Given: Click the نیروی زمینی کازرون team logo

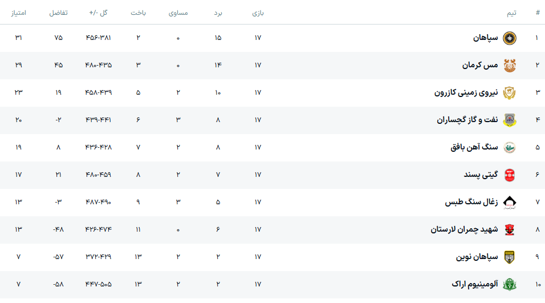Looking at the screenshot, I should (x=509, y=92).
